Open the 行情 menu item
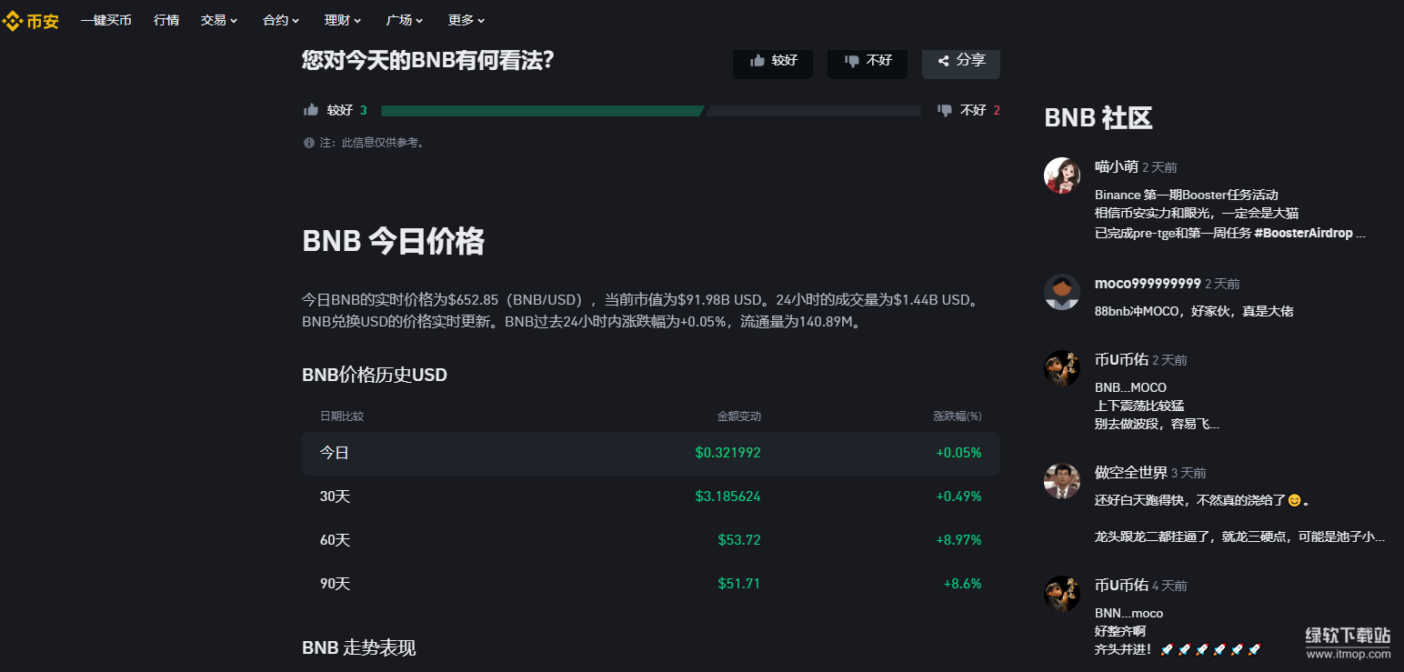1404x672 pixels. pos(166,20)
